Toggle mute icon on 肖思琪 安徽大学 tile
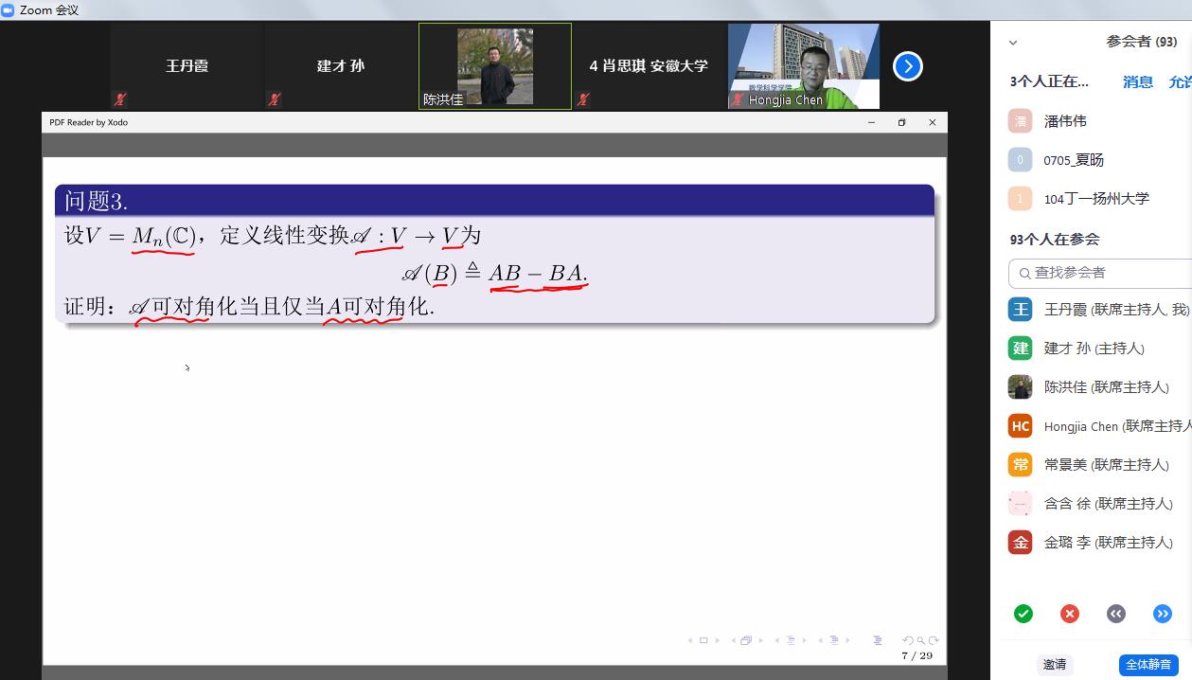The height and width of the screenshot is (680, 1192). tap(583, 98)
